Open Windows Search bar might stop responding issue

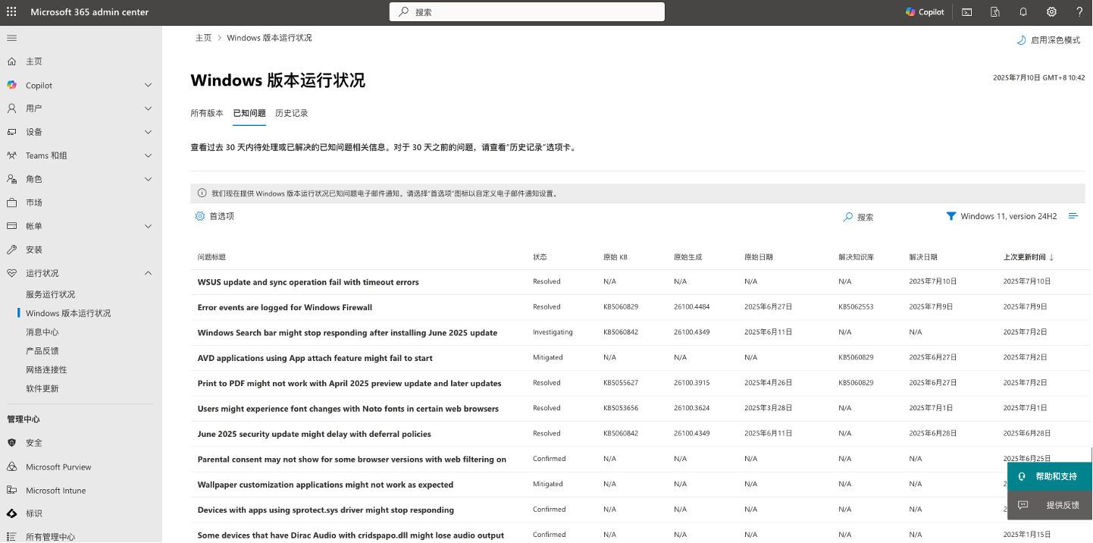click(347, 333)
